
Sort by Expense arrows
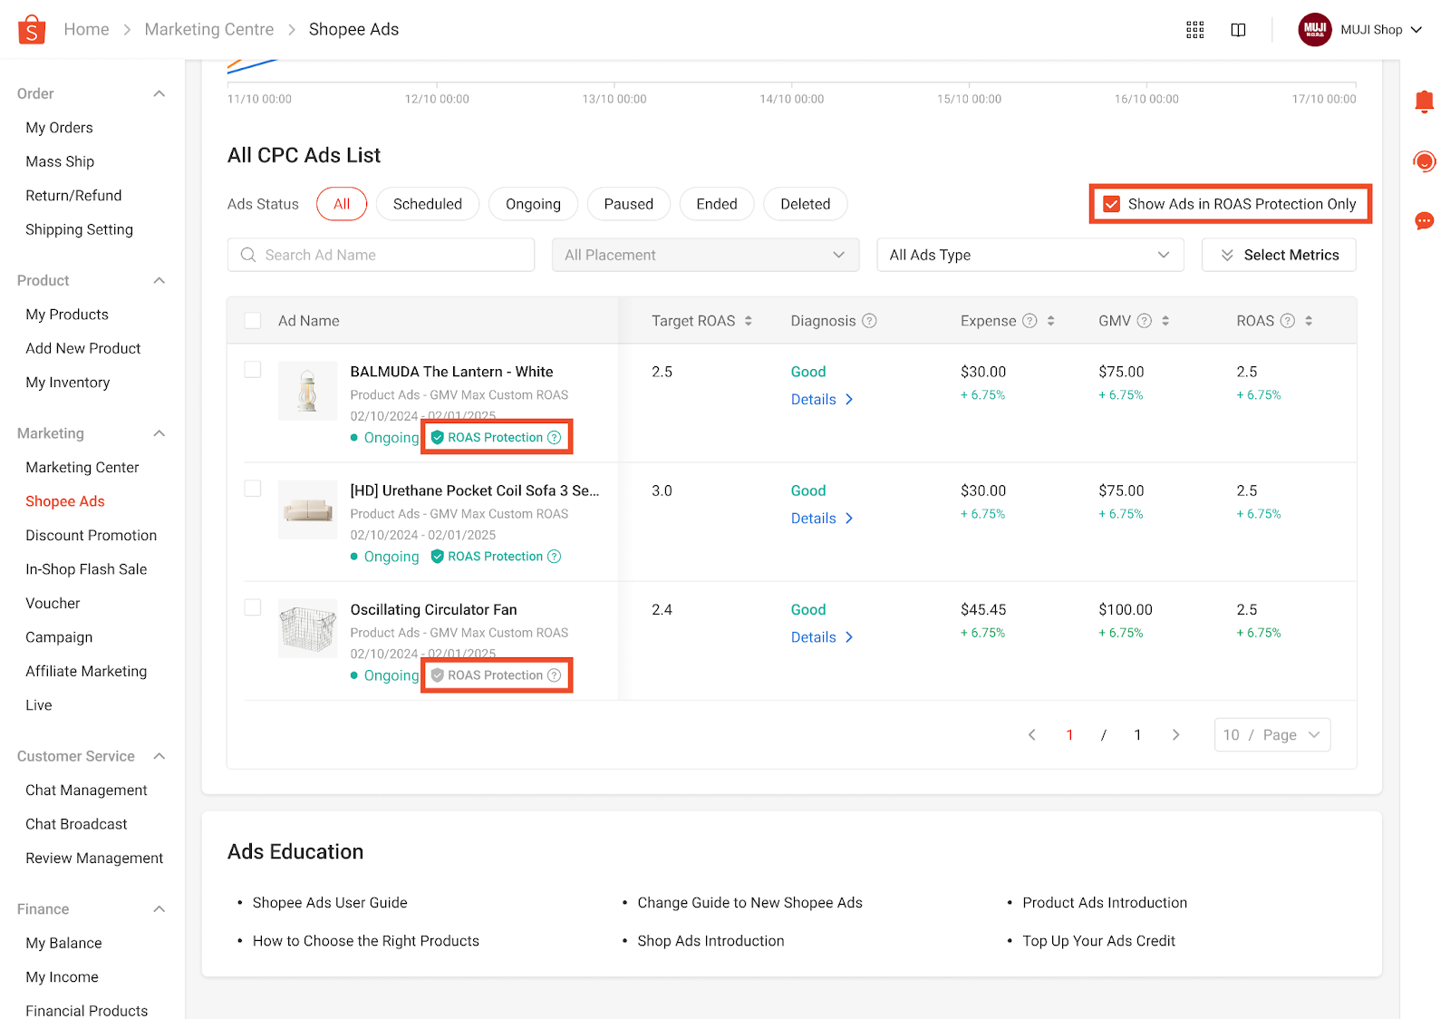pyautogui.click(x=1051, y=321)
